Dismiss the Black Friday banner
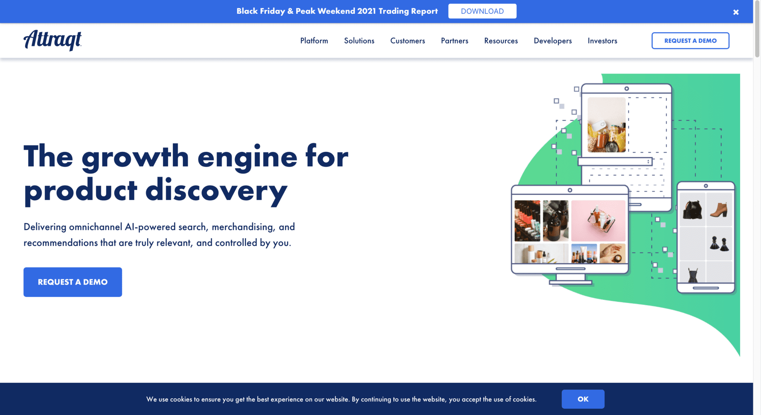761x415 pixels. 736,12
